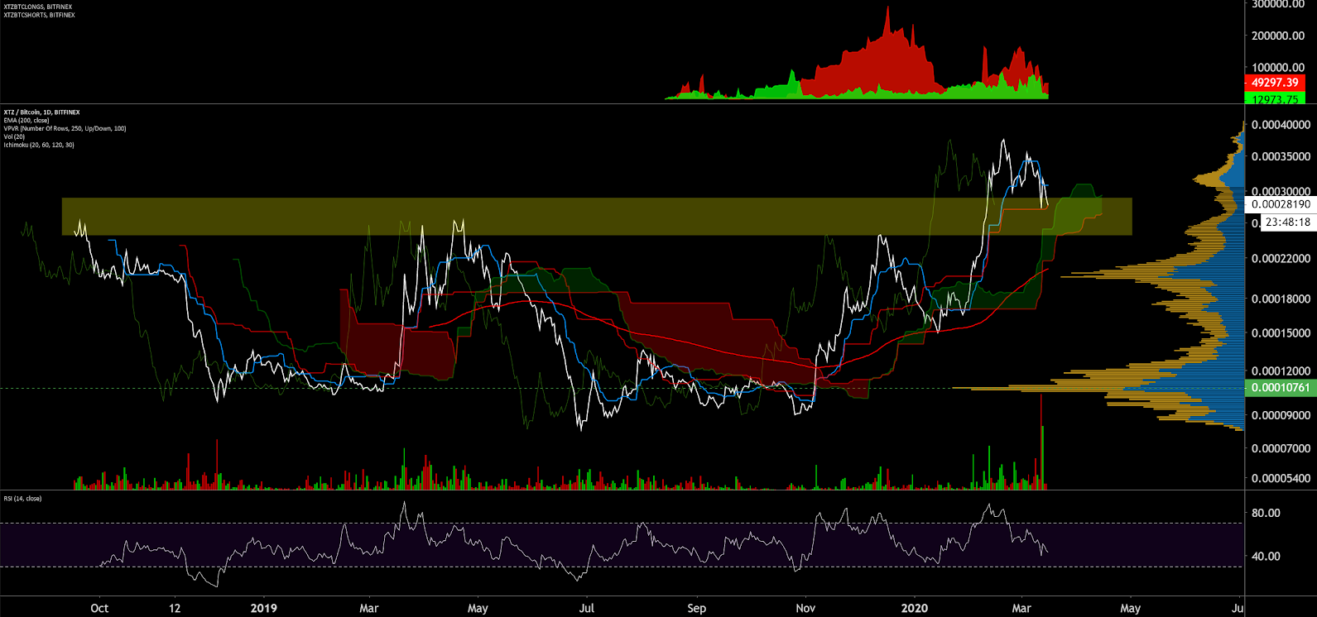Click the 0.00035000 price axis tick
The height and width of the screenshot is (617, 1317).
(1281, 156)
